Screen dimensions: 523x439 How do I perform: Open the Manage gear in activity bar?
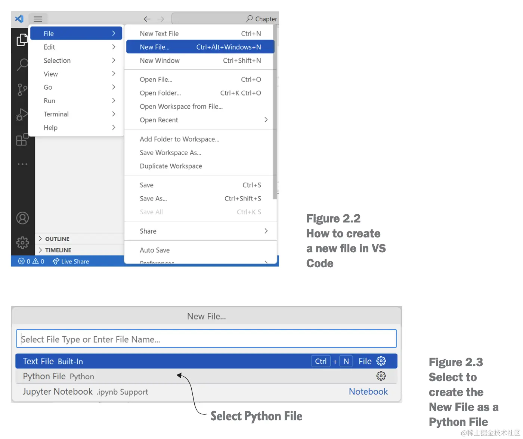tap(22, 243)
